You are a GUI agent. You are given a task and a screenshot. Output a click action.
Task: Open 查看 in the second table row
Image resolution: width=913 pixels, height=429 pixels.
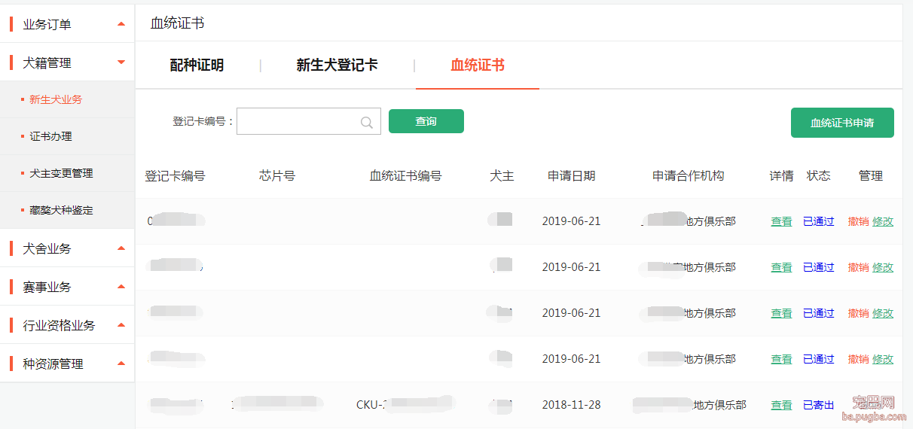point(781,267)
